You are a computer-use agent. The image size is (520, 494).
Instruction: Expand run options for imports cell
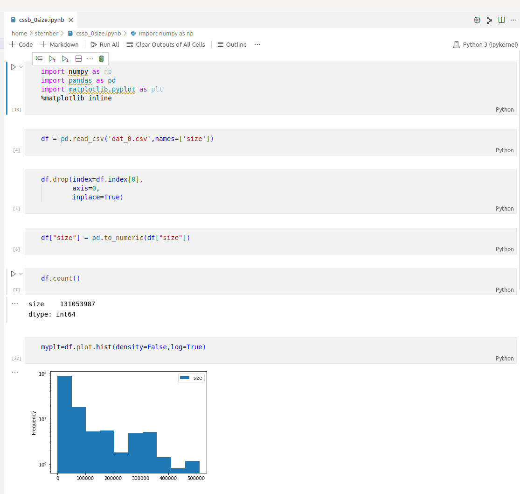(21, 67)
